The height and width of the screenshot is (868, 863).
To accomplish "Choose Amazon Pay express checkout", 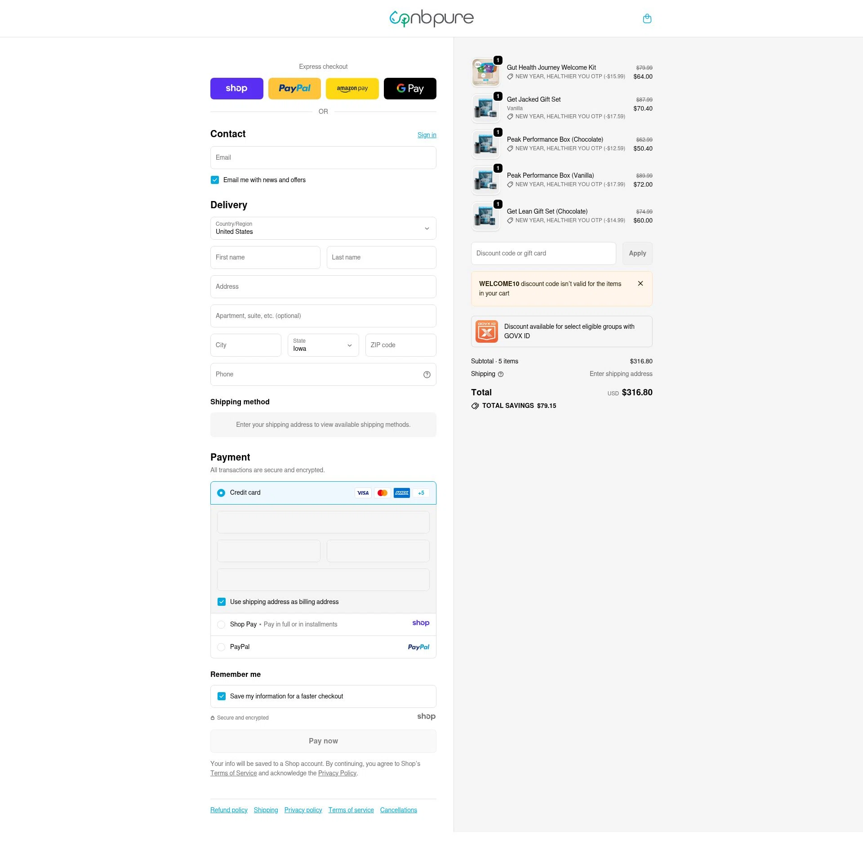I will pyautogui.click(x=352, y=88).
